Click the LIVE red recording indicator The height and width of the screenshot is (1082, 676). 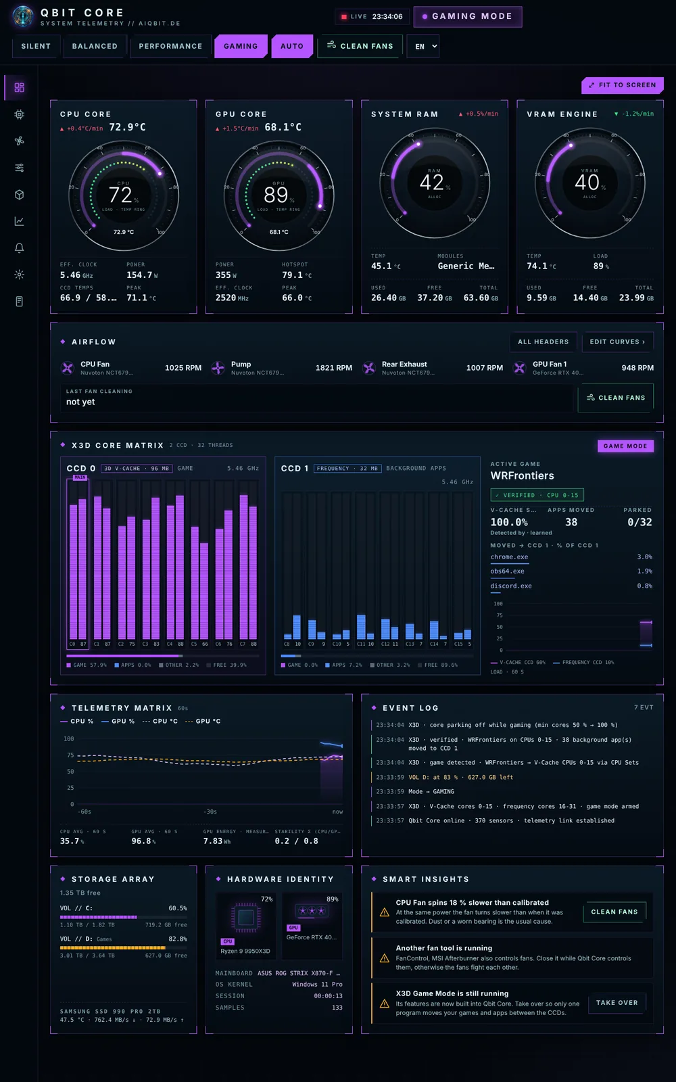344,17
